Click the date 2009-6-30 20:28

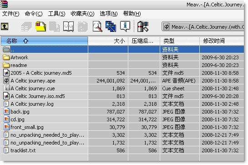[220, 96]
